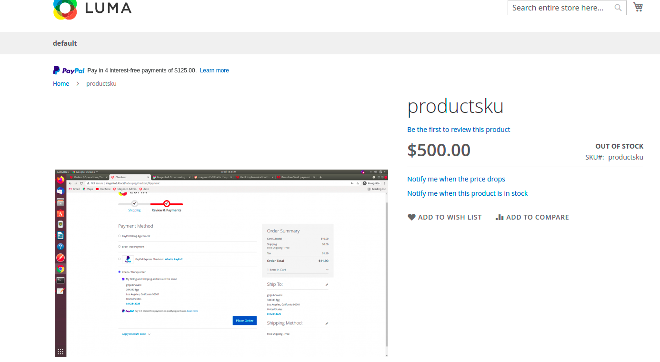This screenshot has width=660, height=362.
Task: Click the pencil icon beside Shipping Method
Action: point(327,323)
